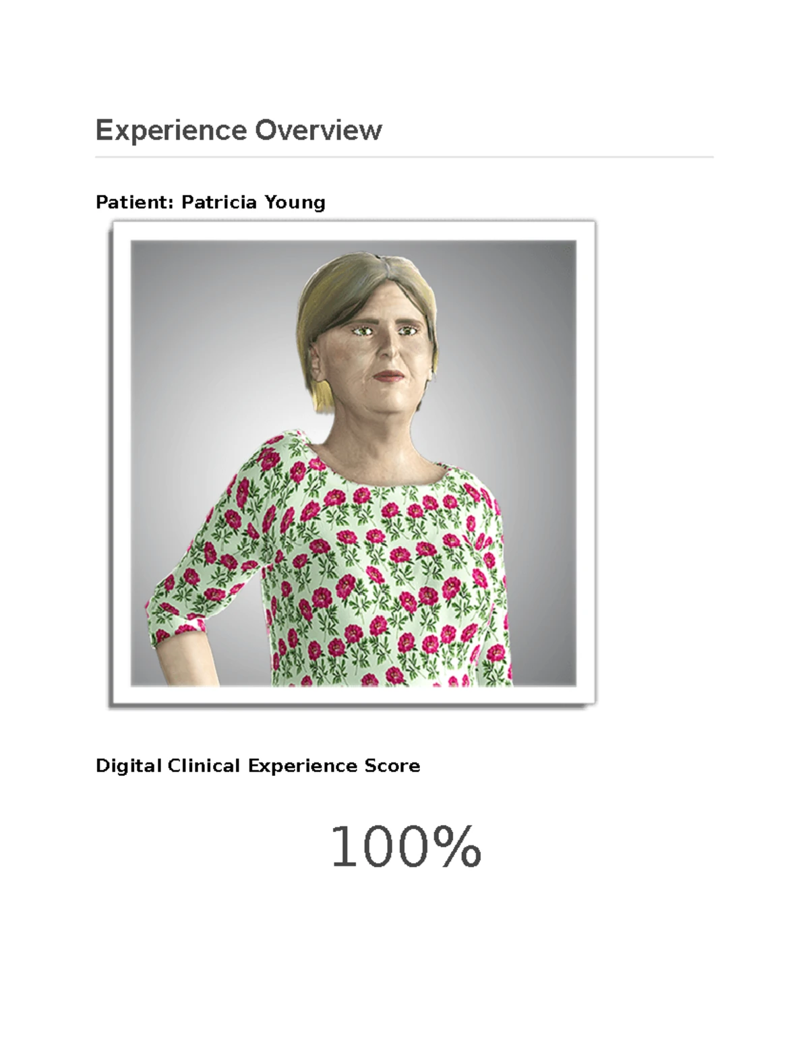Click the 100% score value
Screen dimensions: 809x1047
405,847
